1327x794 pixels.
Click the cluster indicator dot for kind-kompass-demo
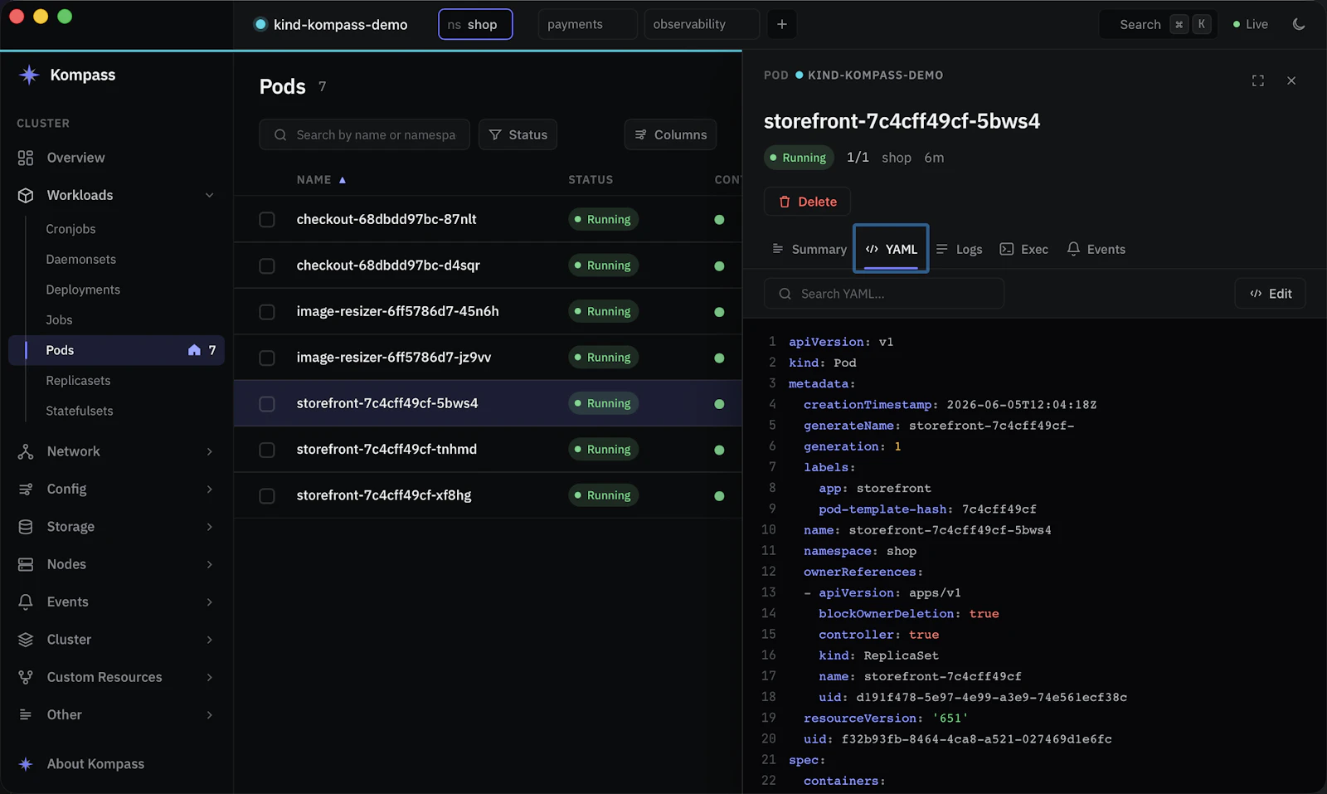coord(260,24)
